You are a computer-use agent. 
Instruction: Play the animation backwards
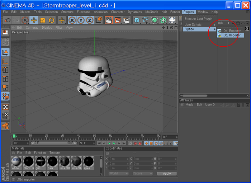pyautogui.click(x=109, y=143)
